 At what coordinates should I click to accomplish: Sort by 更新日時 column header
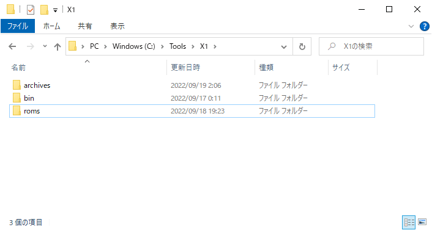pos(185,68)
